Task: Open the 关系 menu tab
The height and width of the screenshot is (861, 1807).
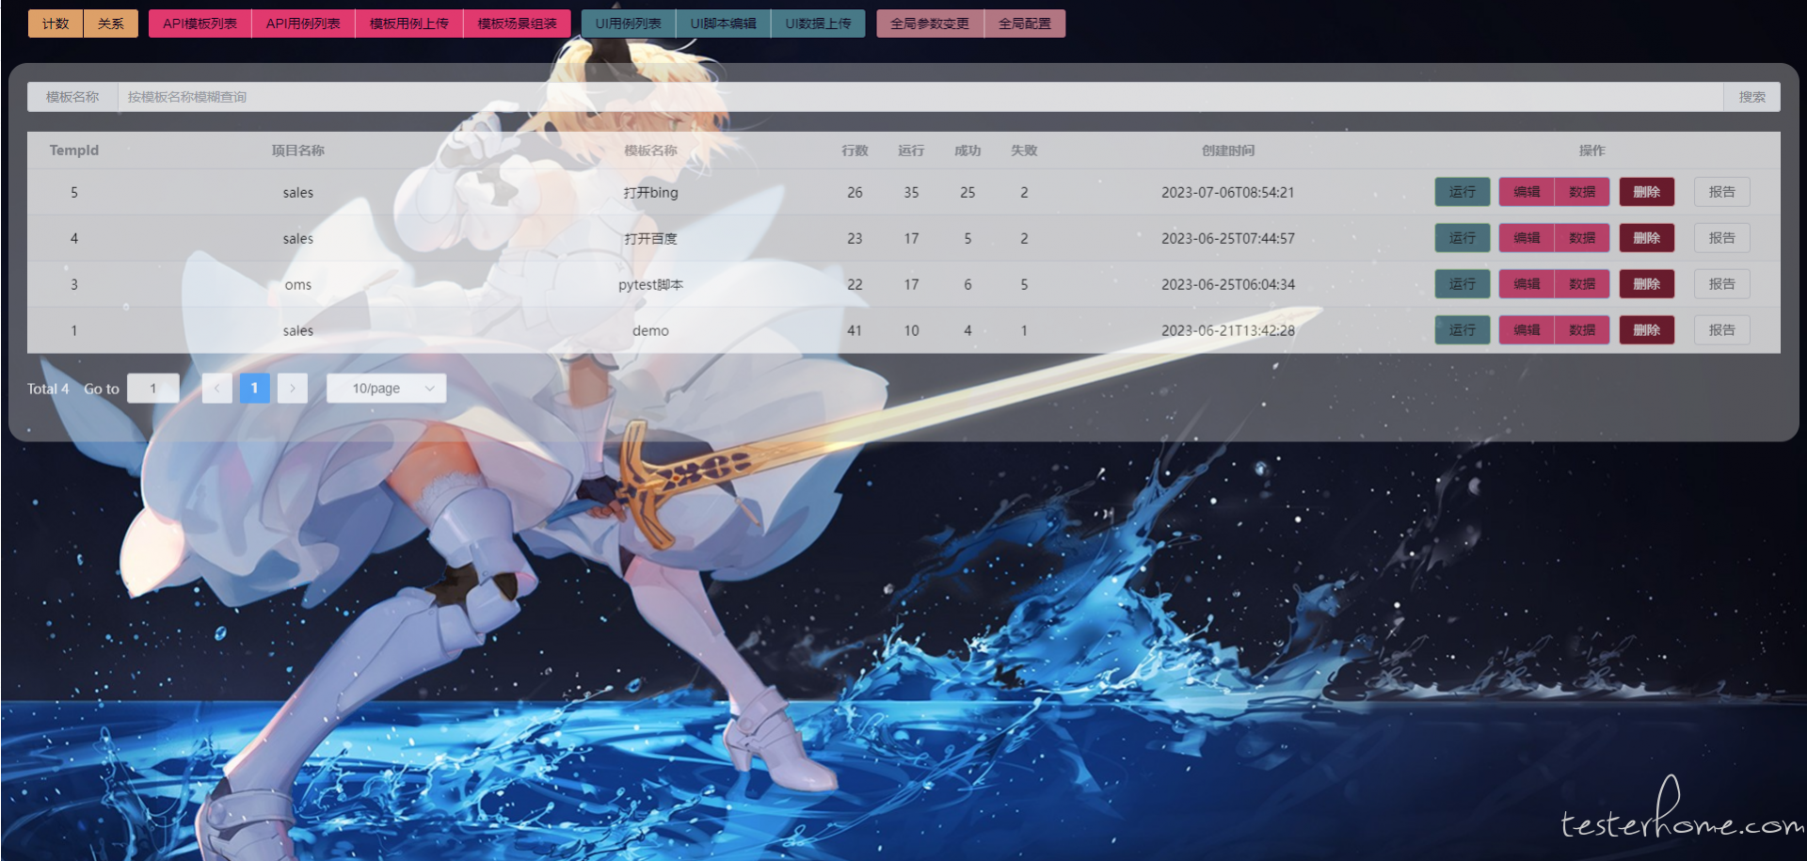Action: coord(111,24)
